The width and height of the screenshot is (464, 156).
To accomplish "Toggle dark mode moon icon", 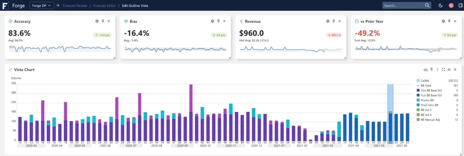I will tap(441, 5).
